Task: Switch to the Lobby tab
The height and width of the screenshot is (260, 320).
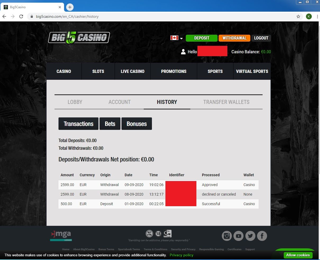Action: 75,102
